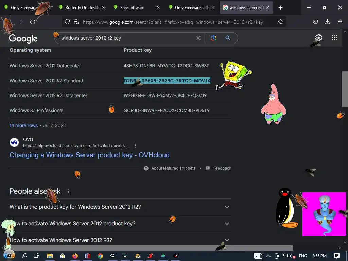Click the vertical scrollbar thumb
The height and width of the screenshot is (261, 348).
pyautogui.click(x=345, y=89)
